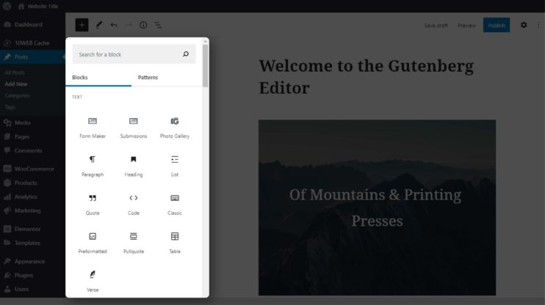Insert a Submissions block
545x305 pixels.
coord(134,128)
